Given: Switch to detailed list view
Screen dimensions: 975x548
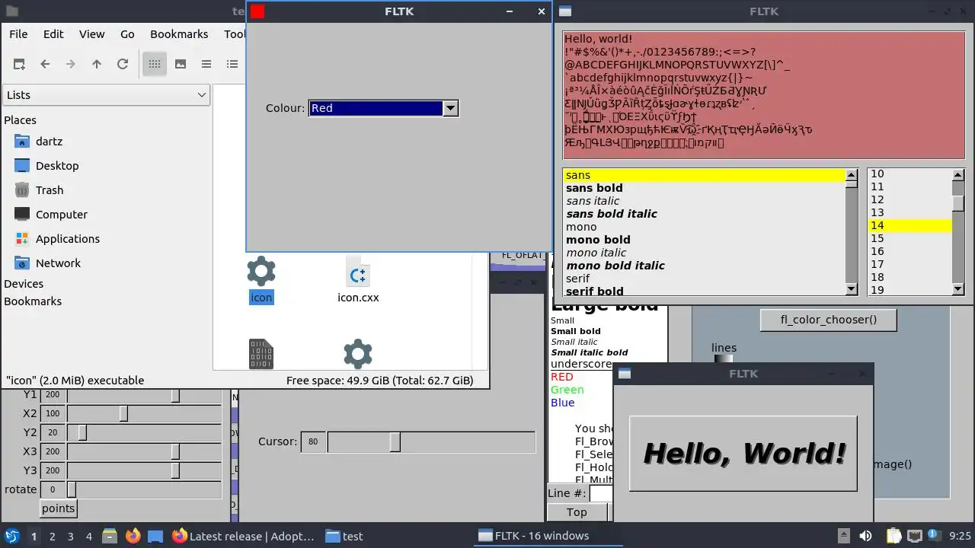Looking at the screenshot, I should coord(232,64).
